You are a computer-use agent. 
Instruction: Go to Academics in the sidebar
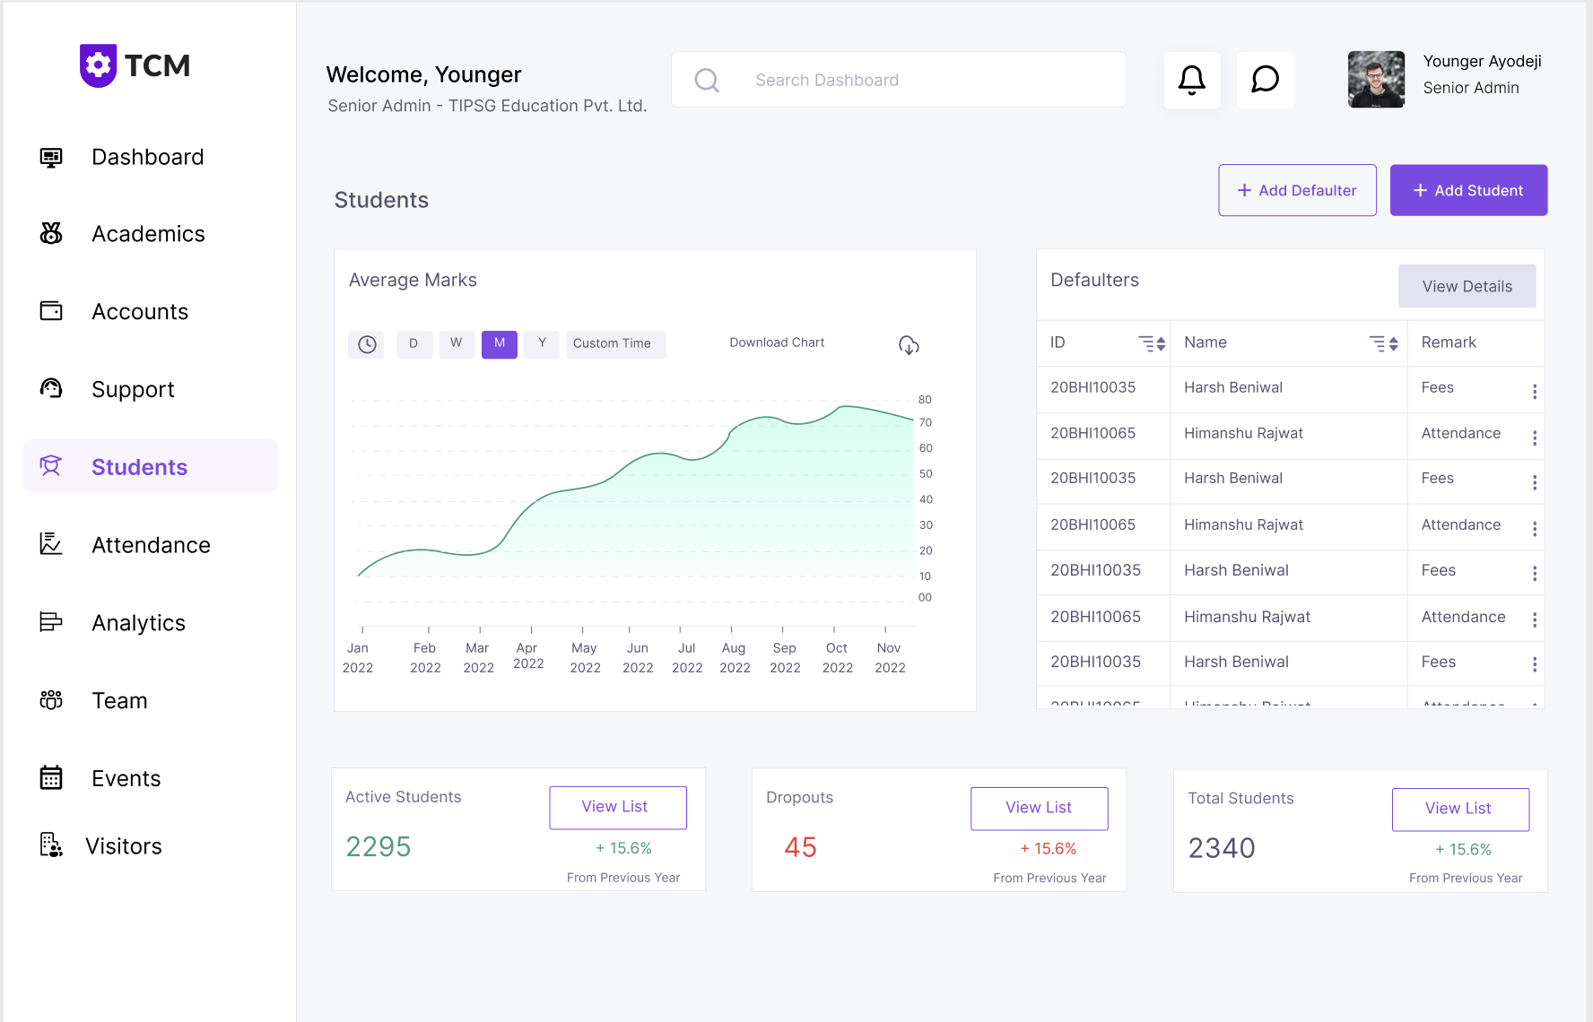pyautogui.click(x=148, y=234)
